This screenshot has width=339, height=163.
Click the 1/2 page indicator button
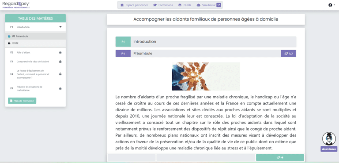coord(289,54)
